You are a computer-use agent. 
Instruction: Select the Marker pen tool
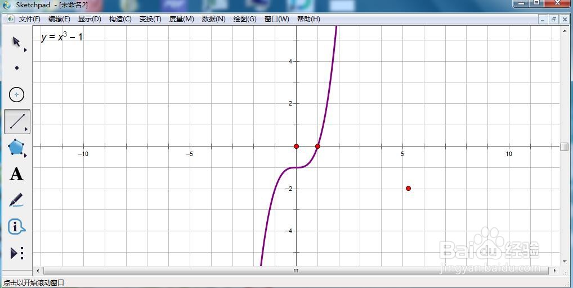(x=16, y=200)
